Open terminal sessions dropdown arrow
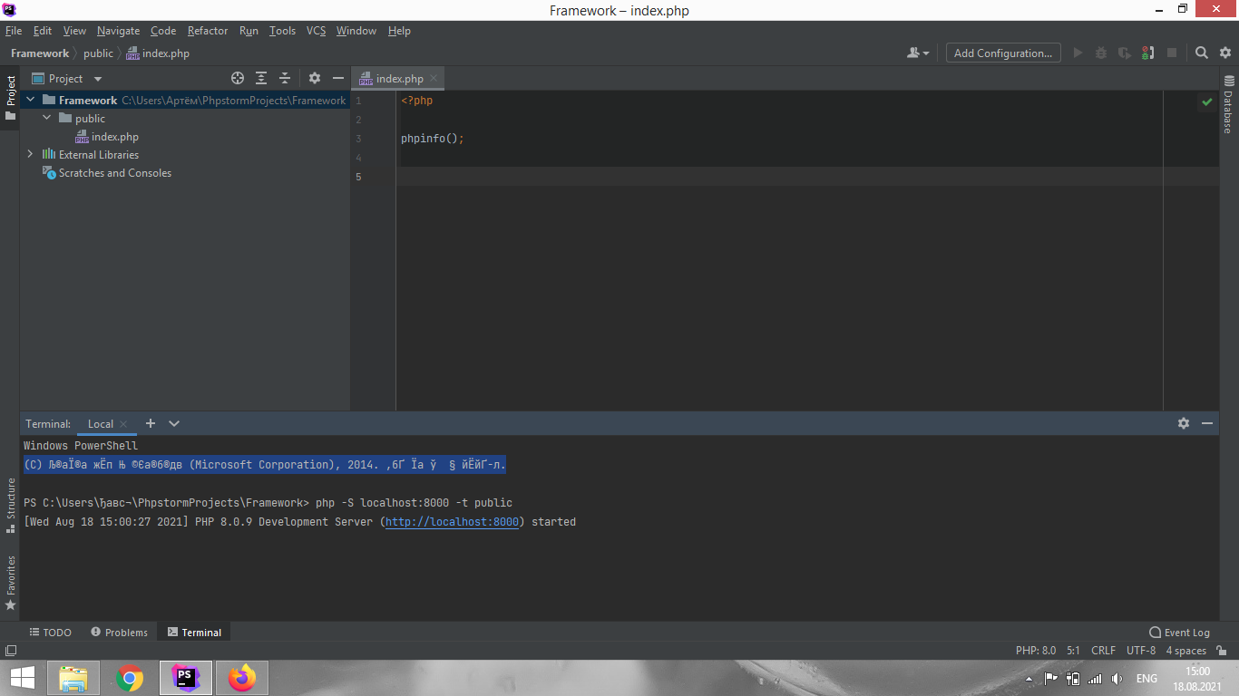The height and width of the screenshot is (696, 1239). click(x=174, y=423)
